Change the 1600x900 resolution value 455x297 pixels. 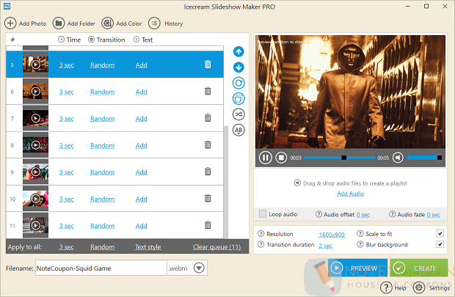click(x=332, y=235)
